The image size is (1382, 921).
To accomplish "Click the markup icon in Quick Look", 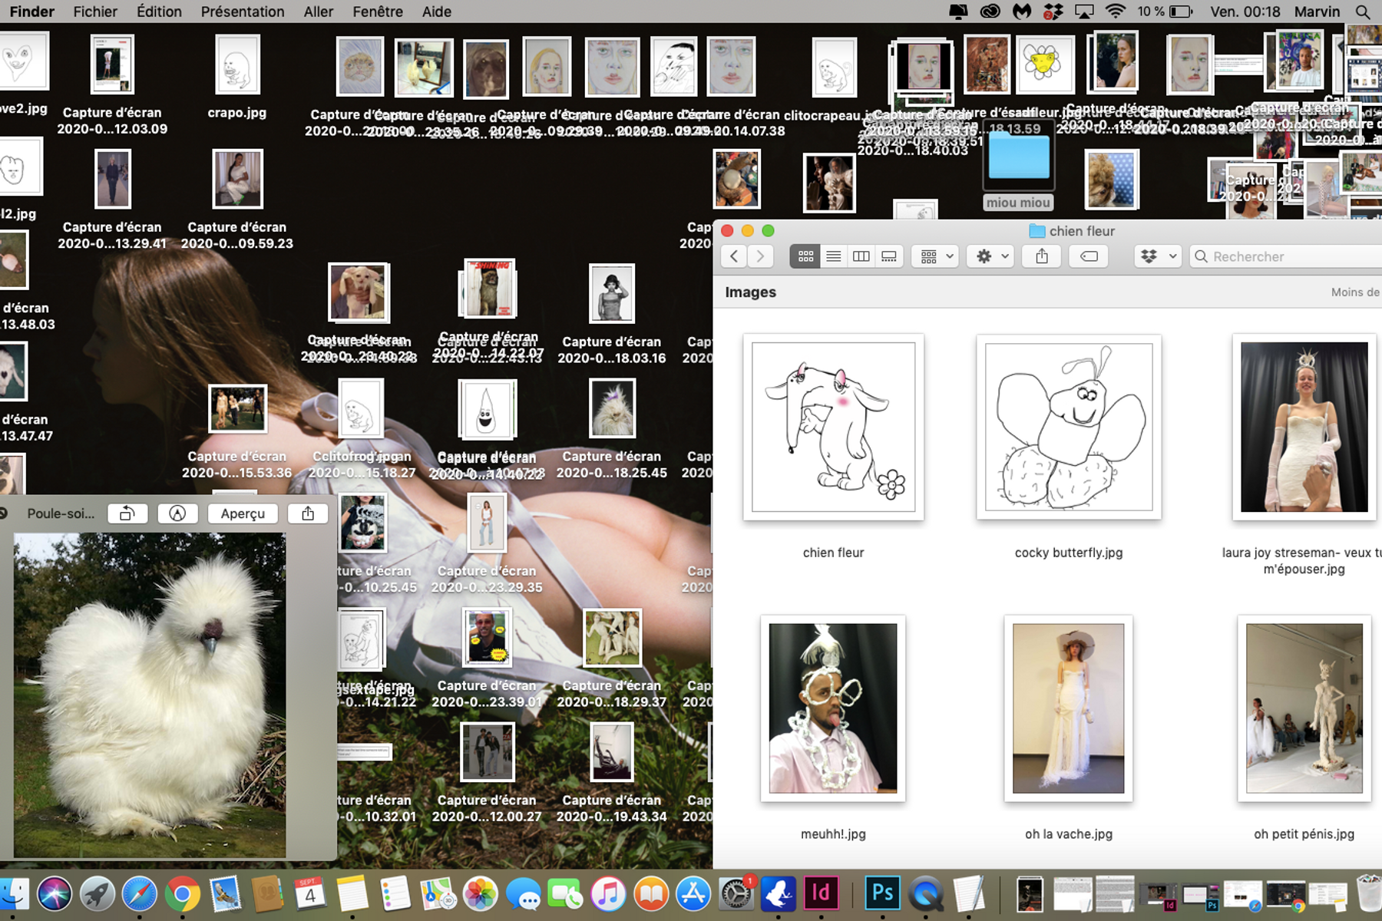I will [x=177, y=513].
